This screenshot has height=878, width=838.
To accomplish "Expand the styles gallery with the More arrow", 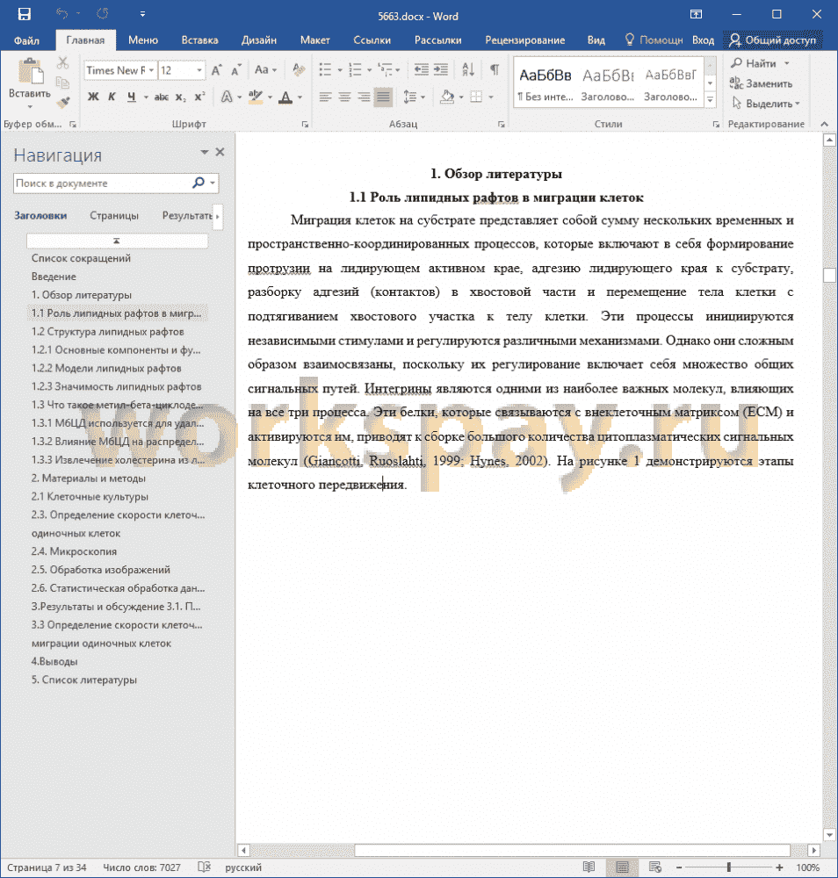I will tap(710, 100).
